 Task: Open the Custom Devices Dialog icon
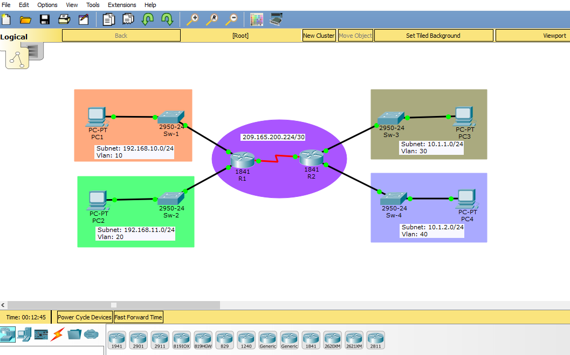(276, 19)
